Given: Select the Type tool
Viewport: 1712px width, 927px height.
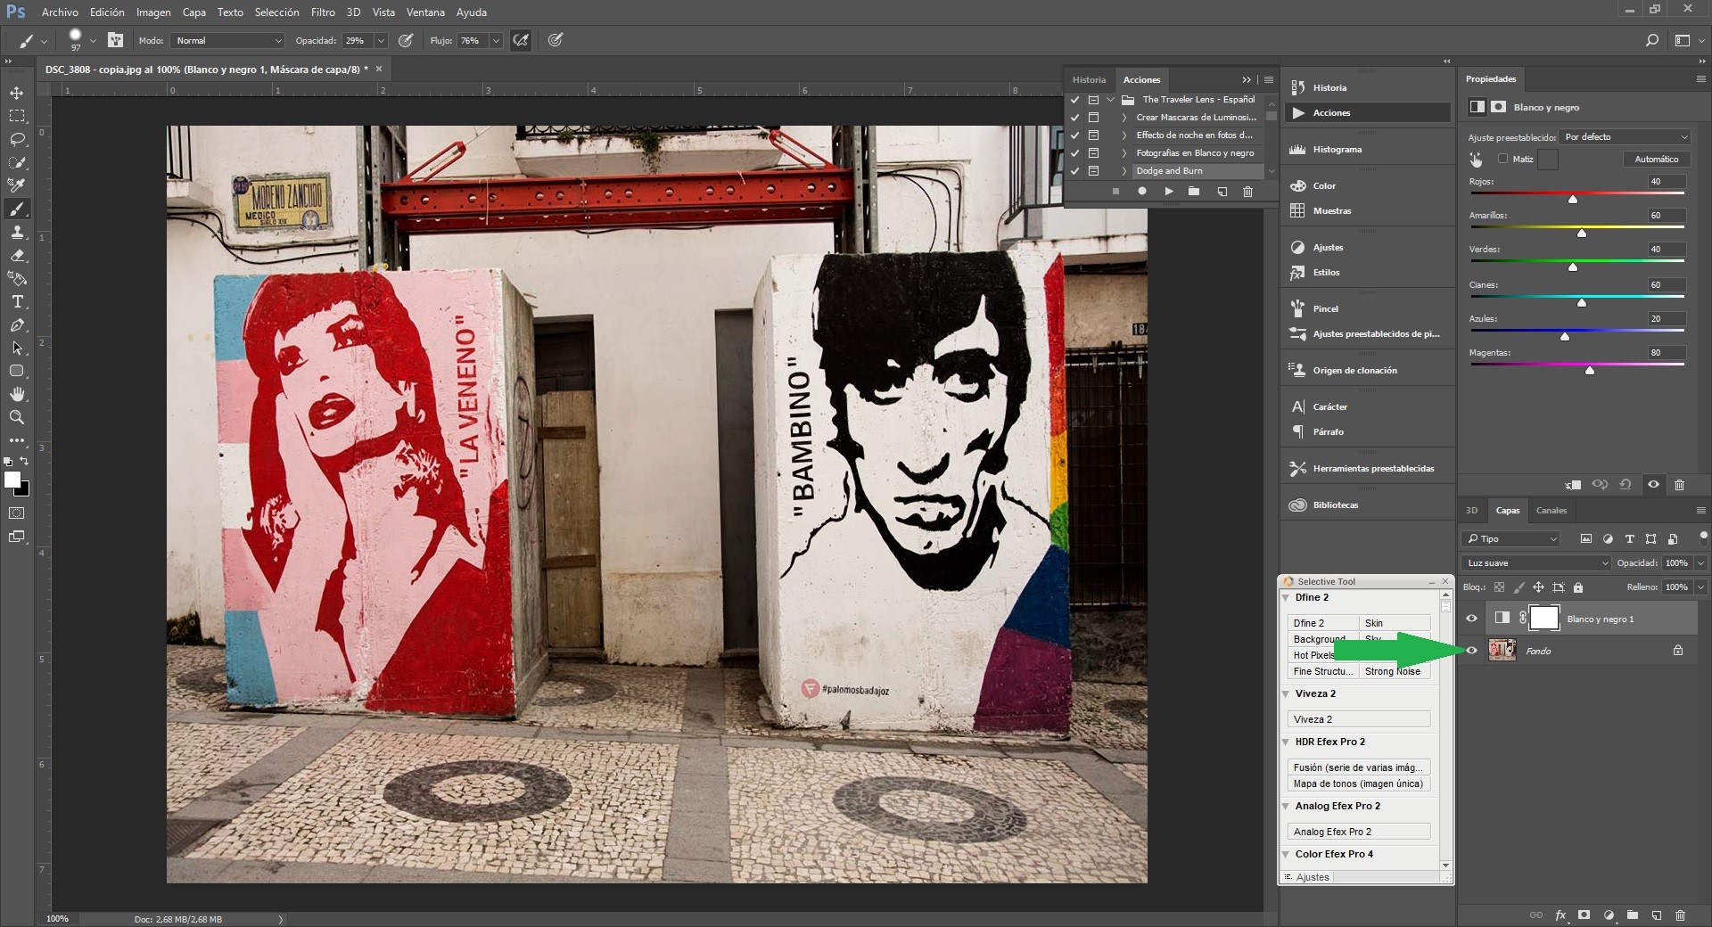Looking at the screenshot, I should 17,301.
